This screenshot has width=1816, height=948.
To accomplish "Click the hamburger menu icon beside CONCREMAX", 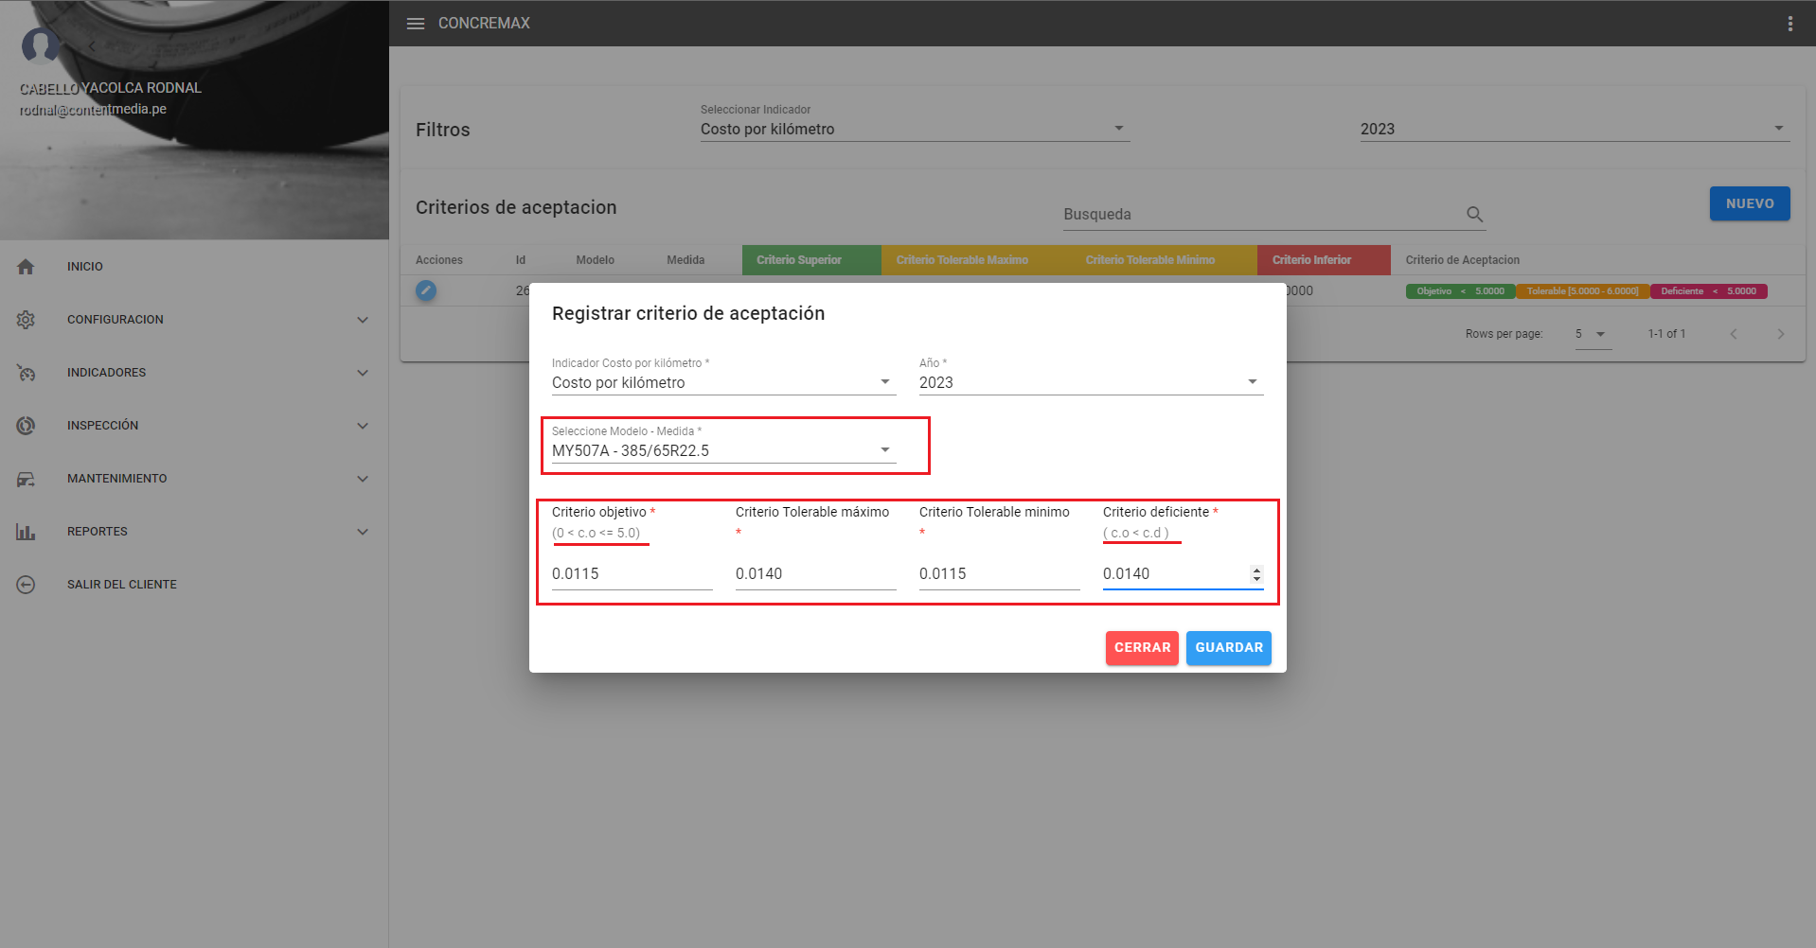I will pyautogui.click(x=415, y=24).
